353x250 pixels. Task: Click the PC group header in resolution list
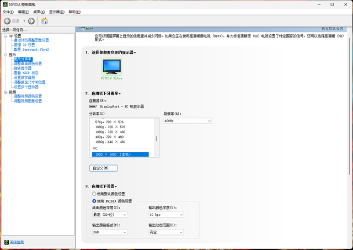95,148
